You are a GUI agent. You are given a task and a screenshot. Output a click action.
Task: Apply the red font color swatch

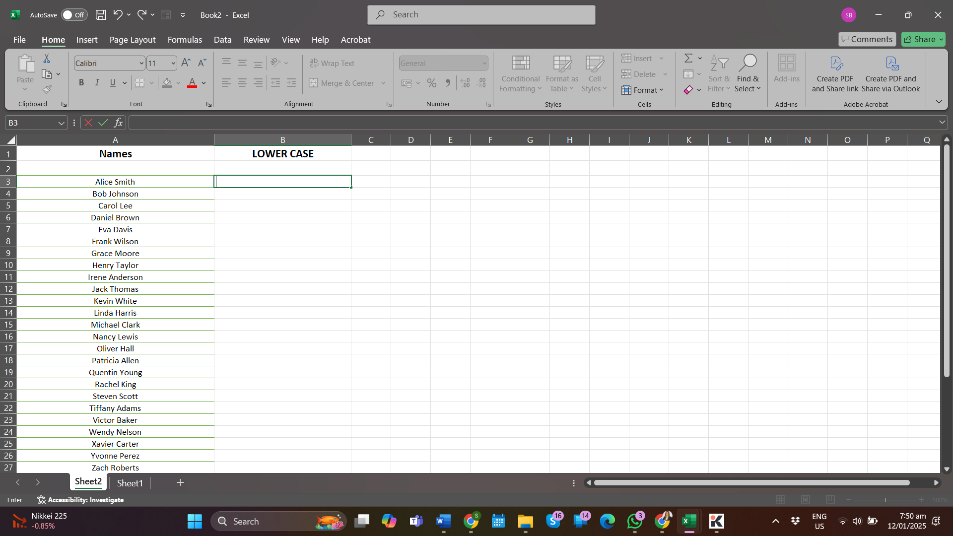coord(192,83)
